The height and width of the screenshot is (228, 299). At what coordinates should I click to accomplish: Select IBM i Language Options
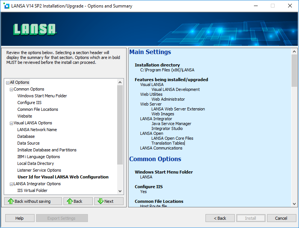pyautogui.click(x=39, y=157)
